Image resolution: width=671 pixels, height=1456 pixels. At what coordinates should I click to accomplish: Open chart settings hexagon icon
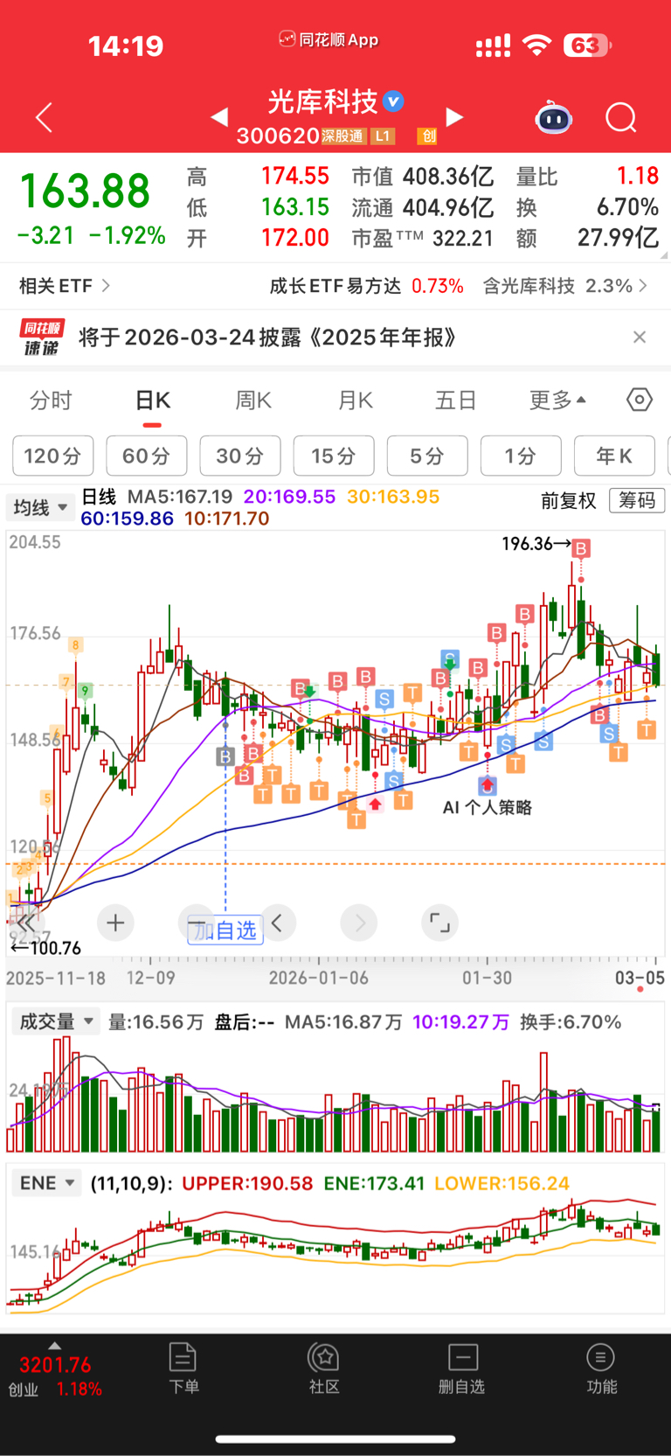point(640,401)
